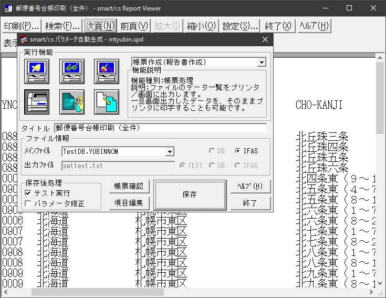Select the monitor icon with green glasses
This screenshot has height=298, width=386.
click(72, 71)
